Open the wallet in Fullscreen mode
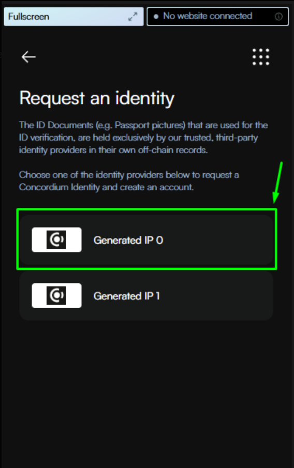Image resolution: width=294 pixels, height=468 pixels. (x=73, y=17)
